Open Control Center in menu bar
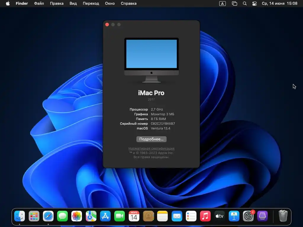303x227 pixels. pos(254,4)
